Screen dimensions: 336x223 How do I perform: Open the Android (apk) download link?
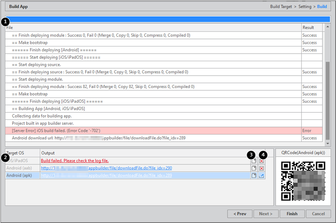[106, 176]
